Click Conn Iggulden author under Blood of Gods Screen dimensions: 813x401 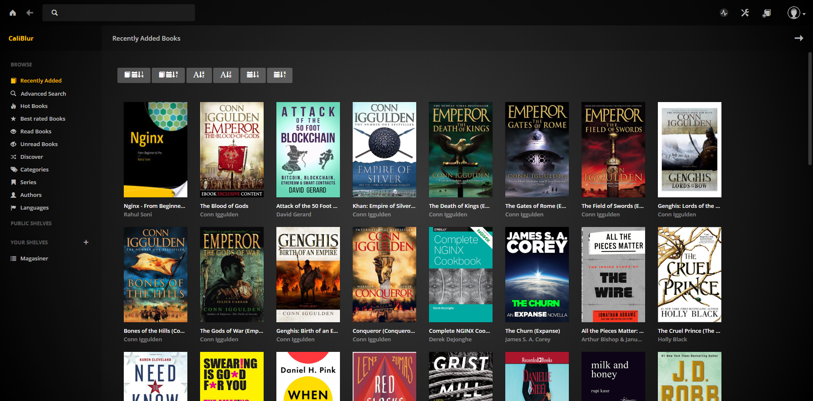point(219,214)
